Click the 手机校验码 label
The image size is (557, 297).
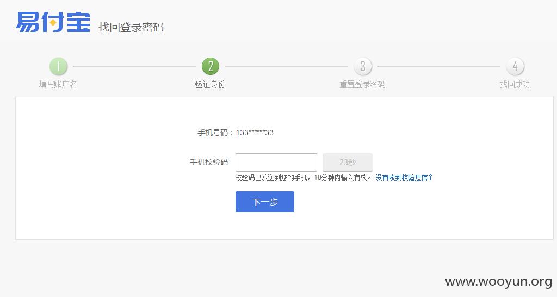[209, 162]
